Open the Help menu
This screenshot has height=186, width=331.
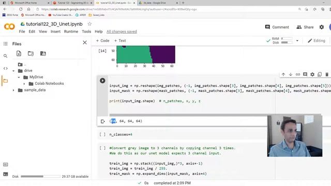[x=99, y=32]
